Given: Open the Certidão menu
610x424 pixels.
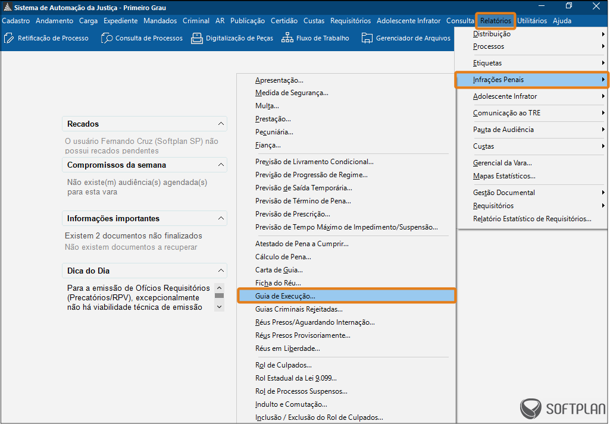Looking at the screenshot, I should [x=284, y=21].
